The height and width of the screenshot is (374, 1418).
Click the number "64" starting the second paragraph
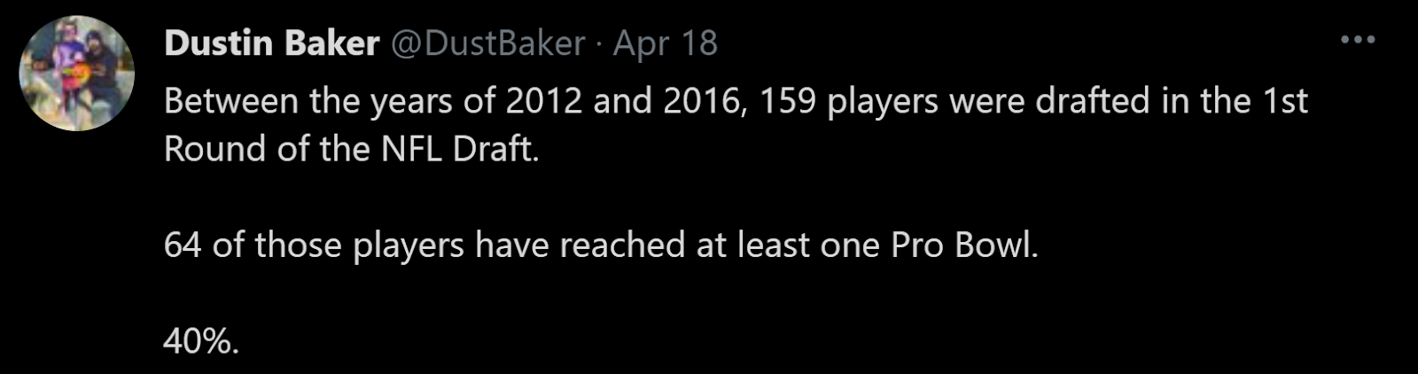[183, 245]
